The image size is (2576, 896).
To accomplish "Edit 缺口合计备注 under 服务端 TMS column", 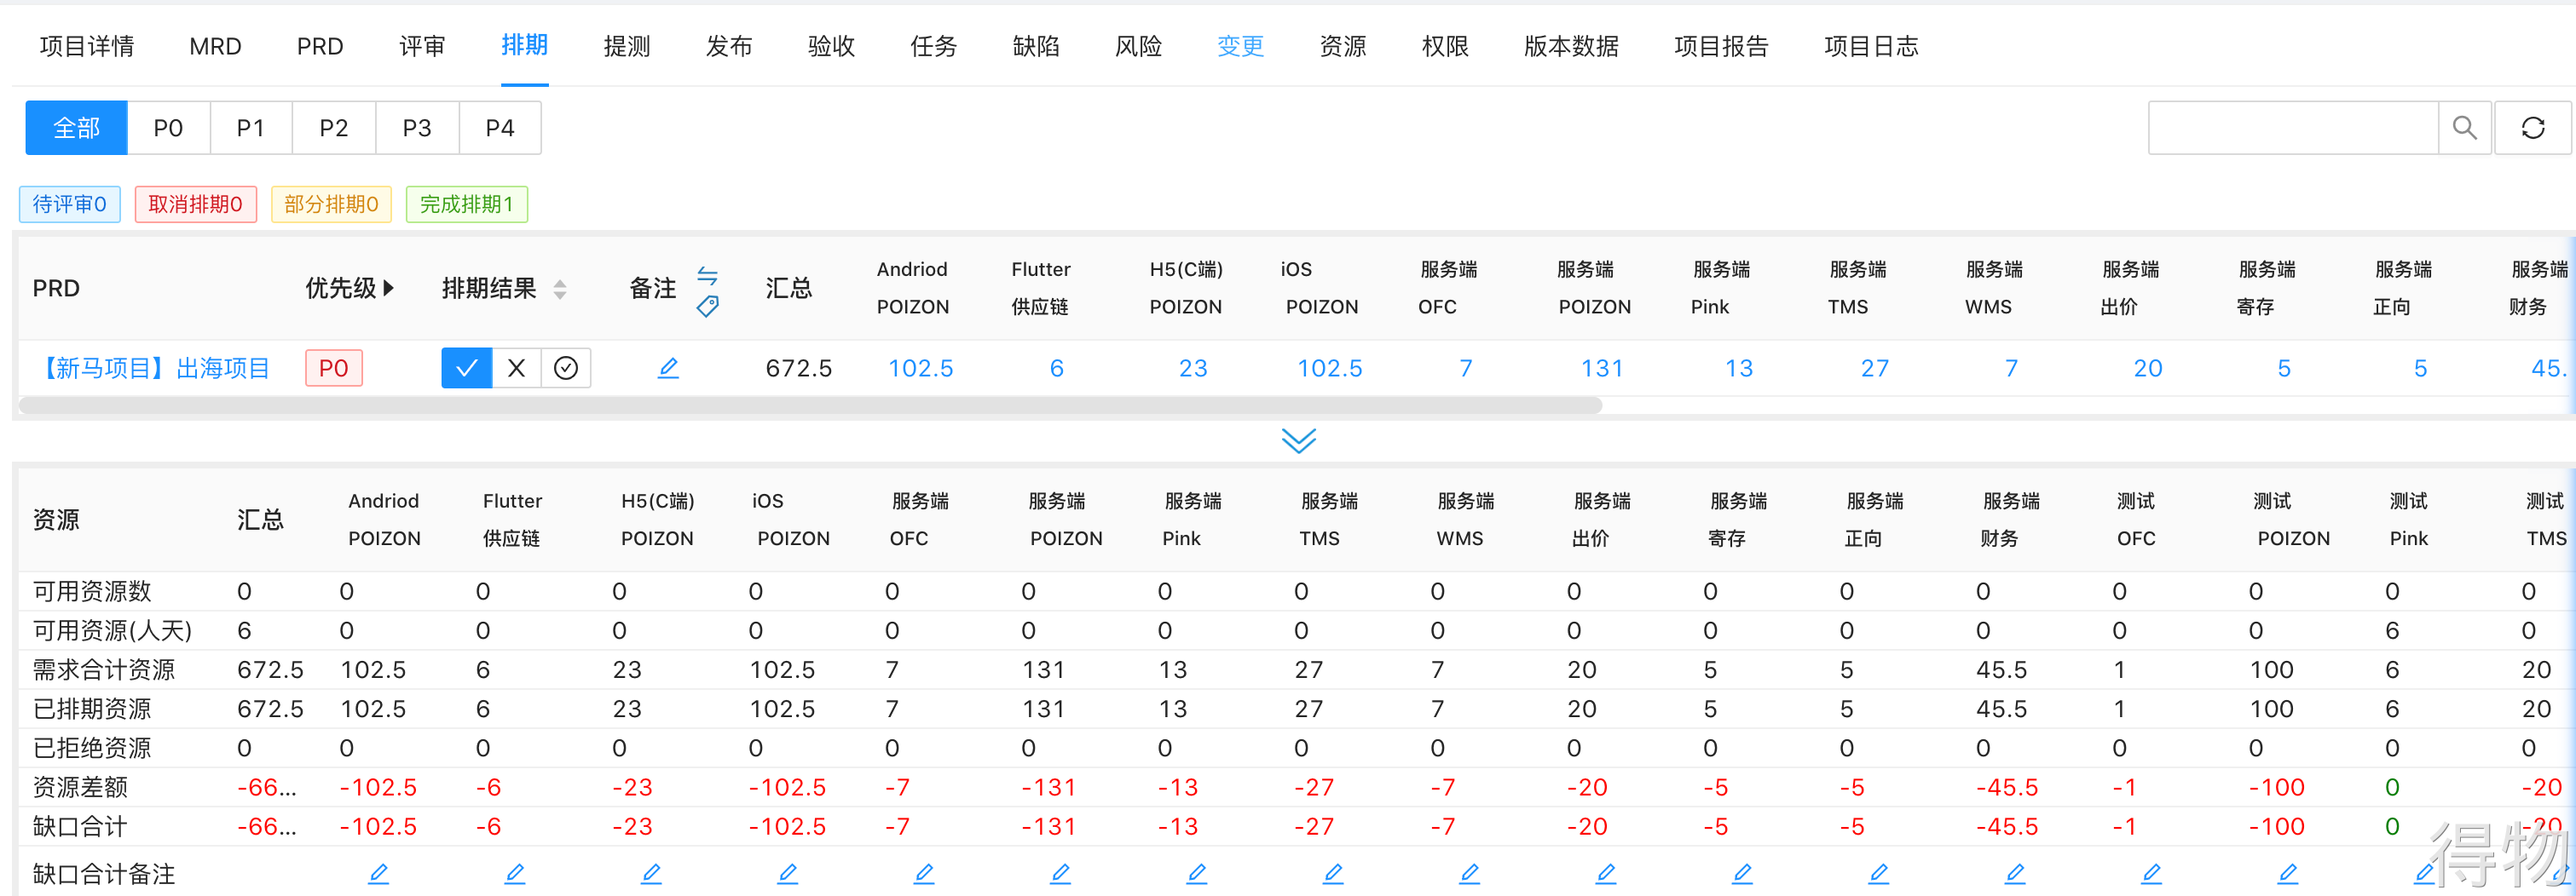I will coord(1332,874).
